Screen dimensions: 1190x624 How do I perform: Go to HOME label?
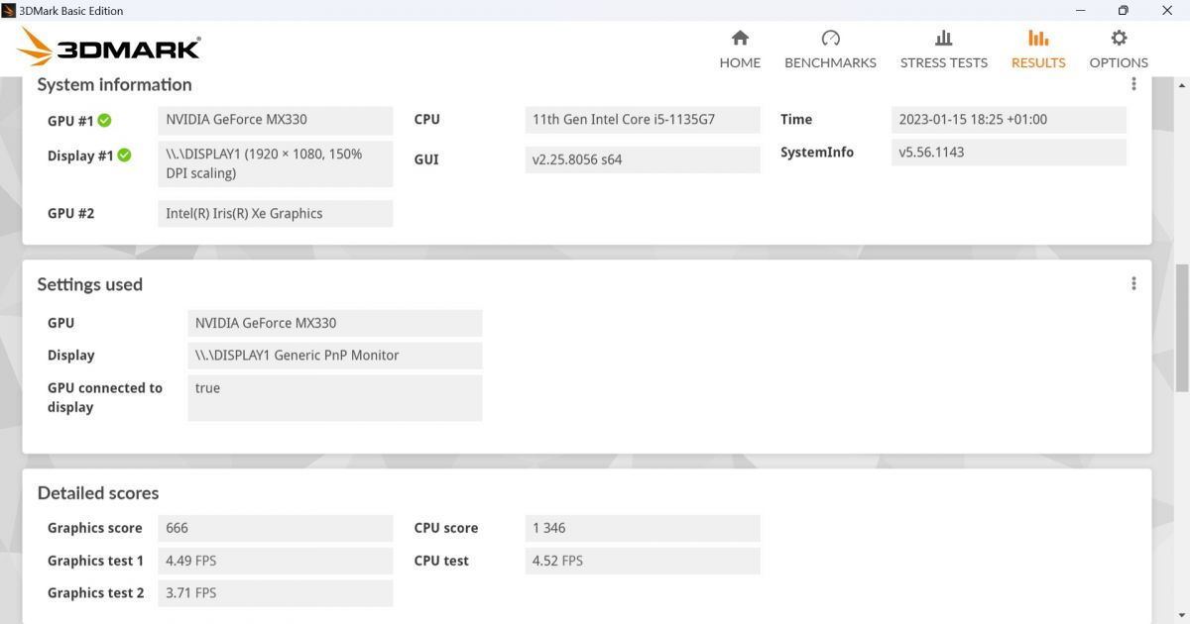[x=740, y=62]
